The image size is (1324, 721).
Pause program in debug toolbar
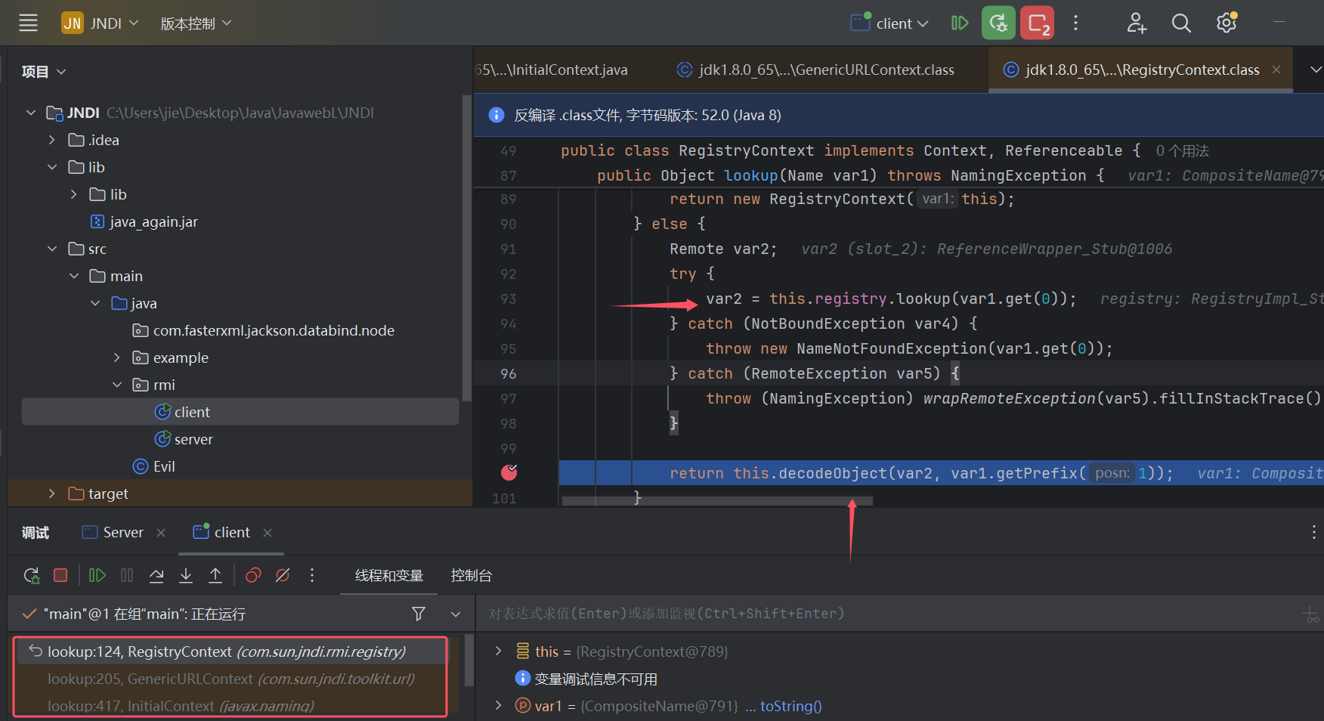click(x=127, y=576)
